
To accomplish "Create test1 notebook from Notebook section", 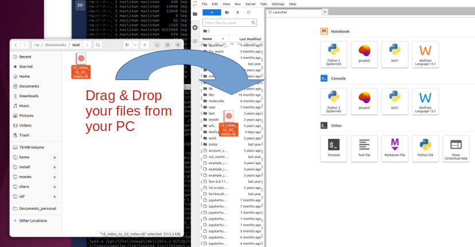I will 395,55.
